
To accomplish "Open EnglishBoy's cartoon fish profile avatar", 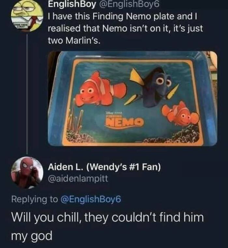I will 27,17.
